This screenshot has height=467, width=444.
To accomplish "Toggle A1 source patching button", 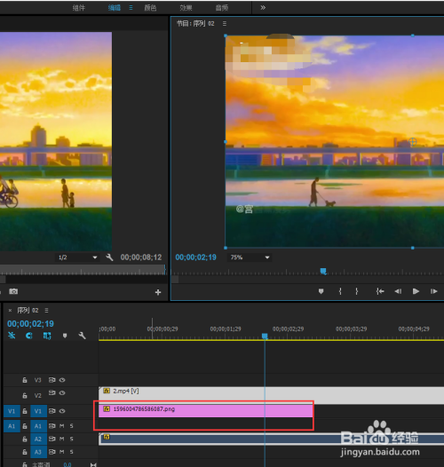I will pos(12,426).
